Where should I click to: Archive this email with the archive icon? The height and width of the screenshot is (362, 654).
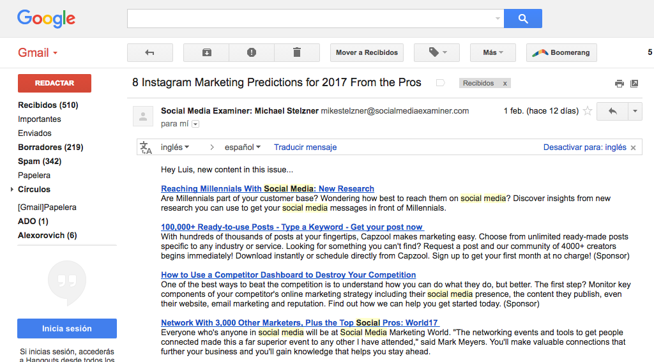pos(206,52)
